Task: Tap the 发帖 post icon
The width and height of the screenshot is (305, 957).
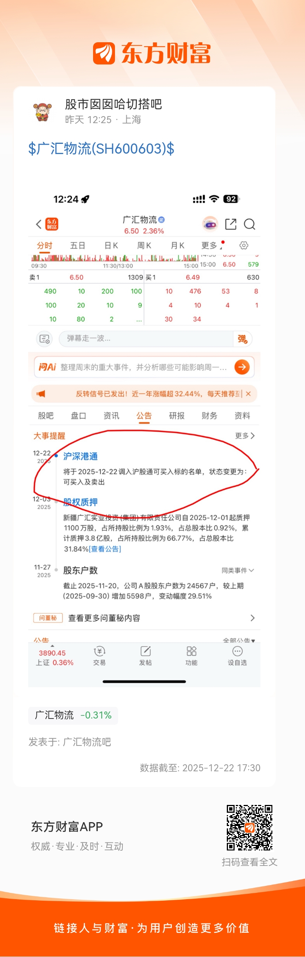Action: click(145, 656)
